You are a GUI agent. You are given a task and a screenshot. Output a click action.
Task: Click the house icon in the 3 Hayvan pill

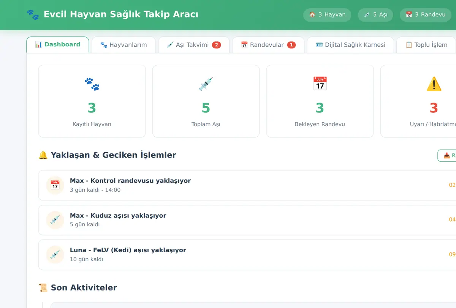point(312,15)
